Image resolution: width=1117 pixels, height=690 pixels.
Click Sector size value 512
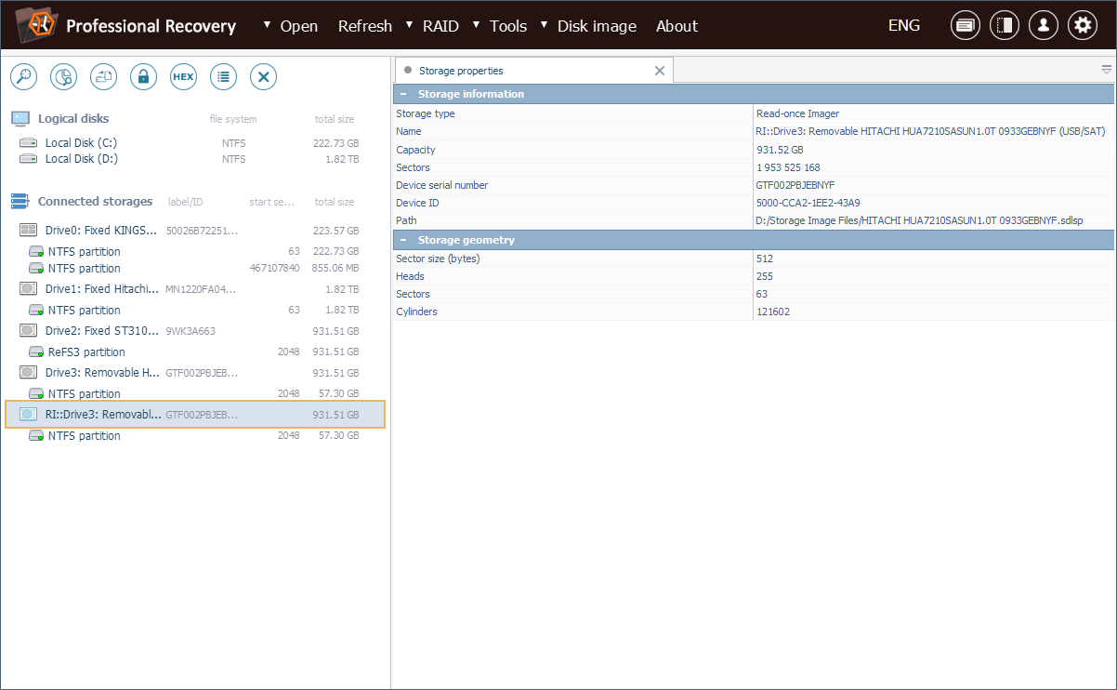coord(765,259)
